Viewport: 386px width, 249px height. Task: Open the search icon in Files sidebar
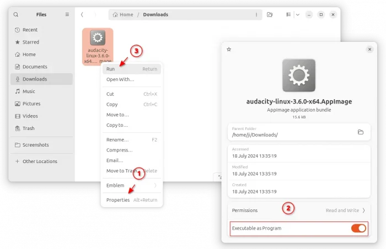coord(16,14)
